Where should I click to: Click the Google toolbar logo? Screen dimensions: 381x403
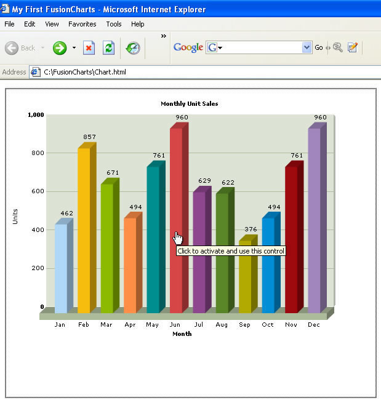(x=188, y=48)
